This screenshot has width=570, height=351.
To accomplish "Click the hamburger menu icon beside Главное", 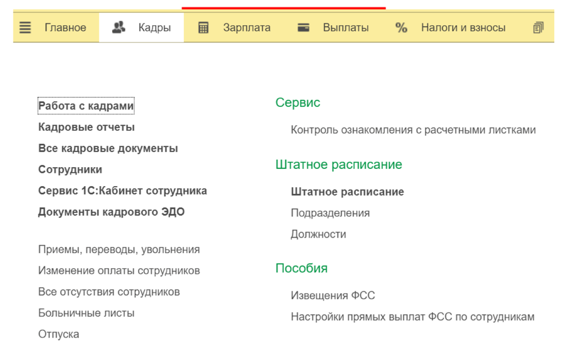I will point(25,27).
